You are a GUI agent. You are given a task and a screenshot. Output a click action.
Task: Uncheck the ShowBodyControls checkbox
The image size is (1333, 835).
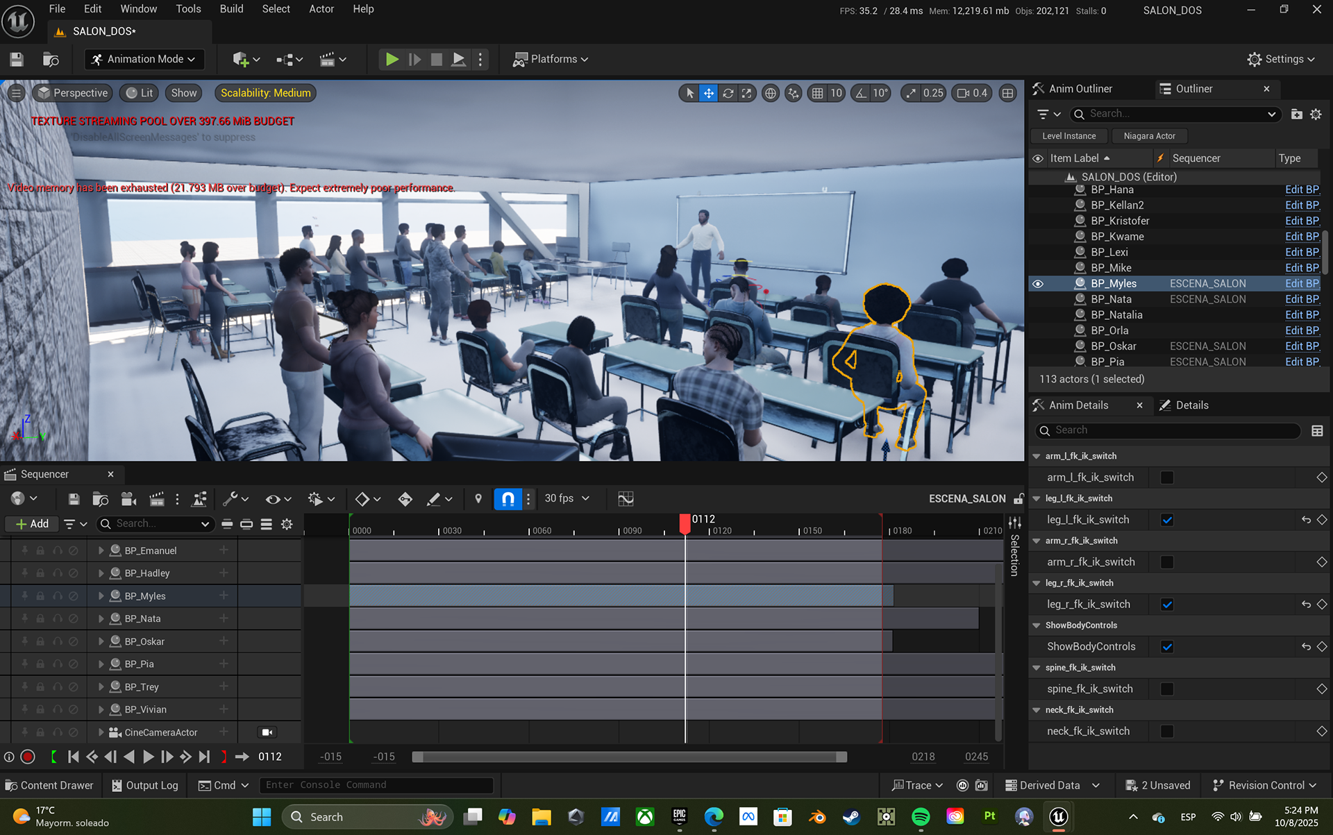coord(1167,647)
